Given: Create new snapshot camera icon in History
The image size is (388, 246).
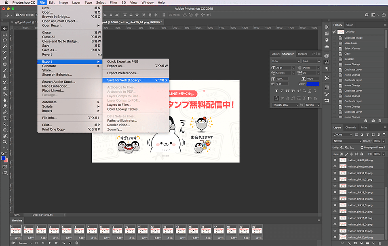Looking at the screenshot, I should coord(373,121).
